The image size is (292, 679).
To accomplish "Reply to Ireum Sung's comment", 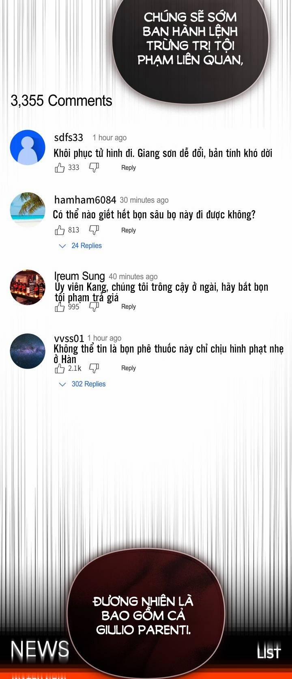I will 129,307.
